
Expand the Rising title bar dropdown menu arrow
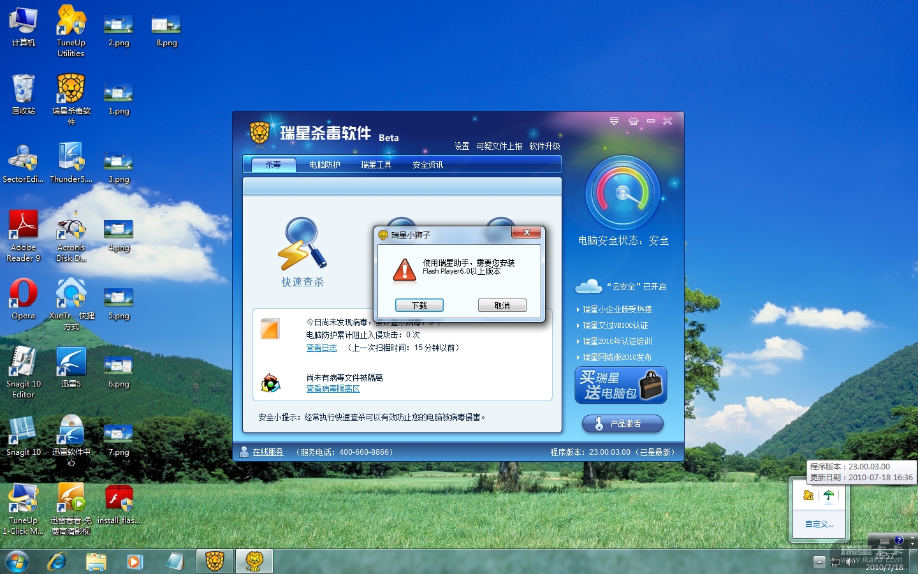coord(614,121)
